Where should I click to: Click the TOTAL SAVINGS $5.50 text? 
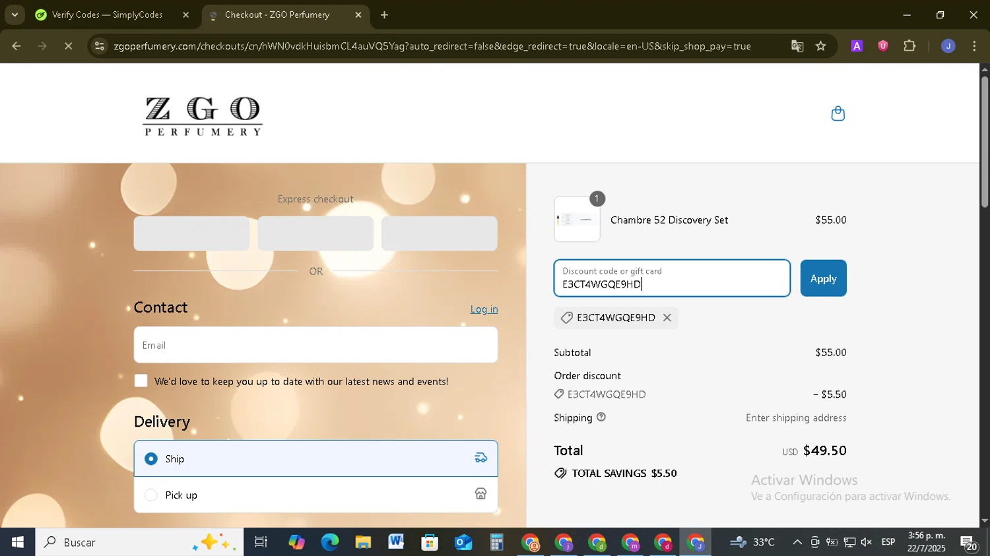point(624,474)
